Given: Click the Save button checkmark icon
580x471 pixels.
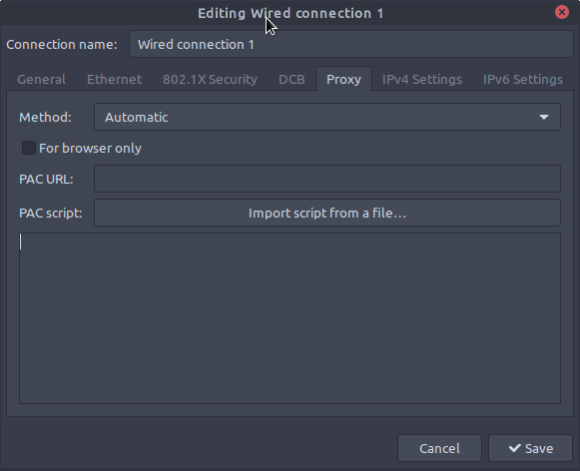Looking at the screenshot, I should (514, 448).
